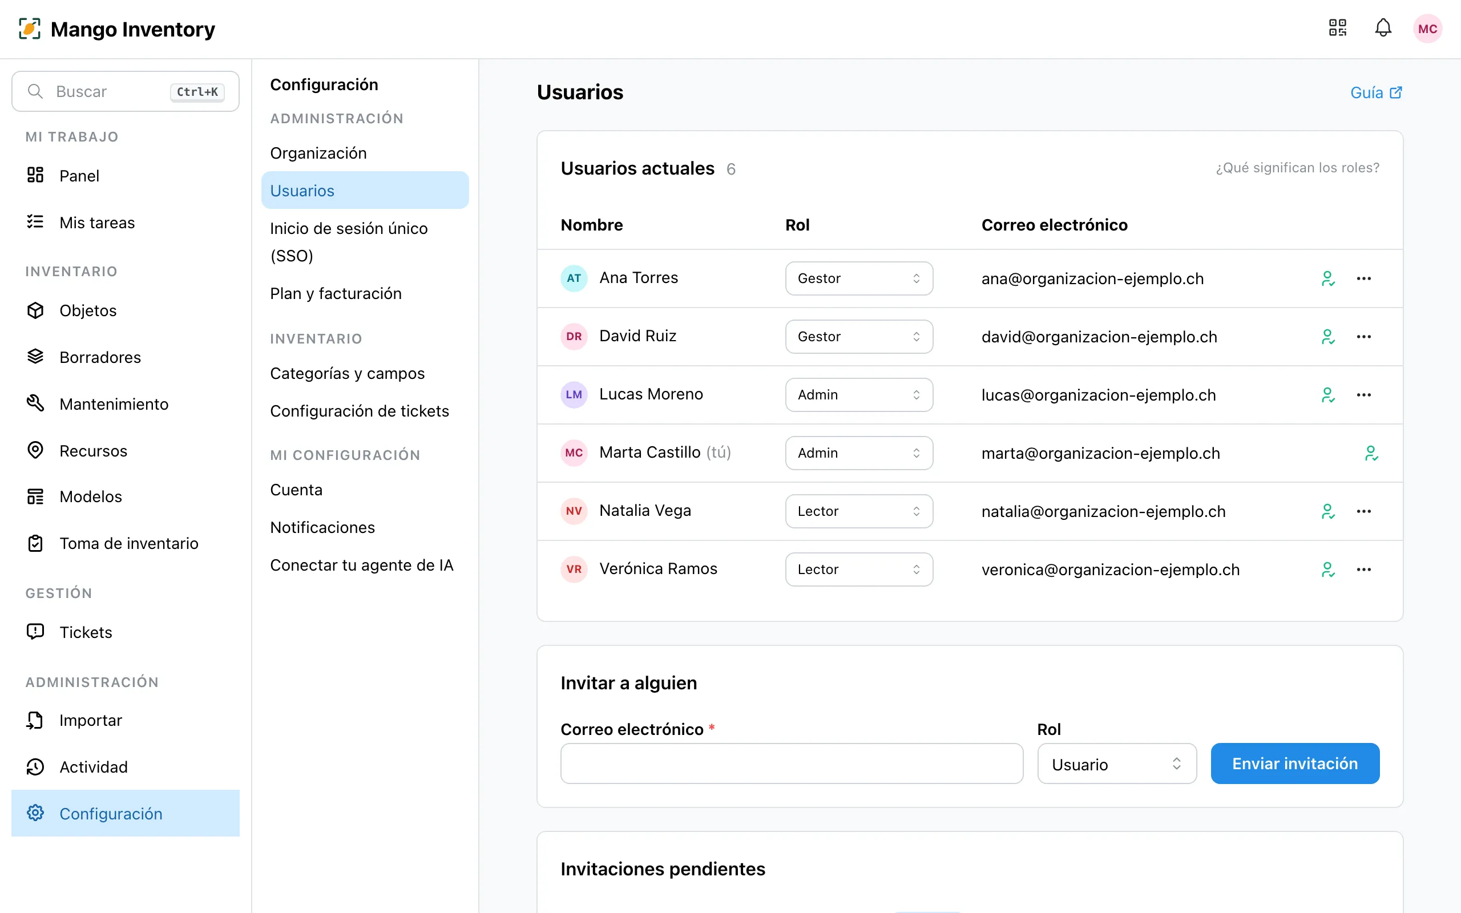Open more options for Verónica Ramos
Image resolution: width=1461 pixels, height=913 pixels.
click(x=1364, y=569)
